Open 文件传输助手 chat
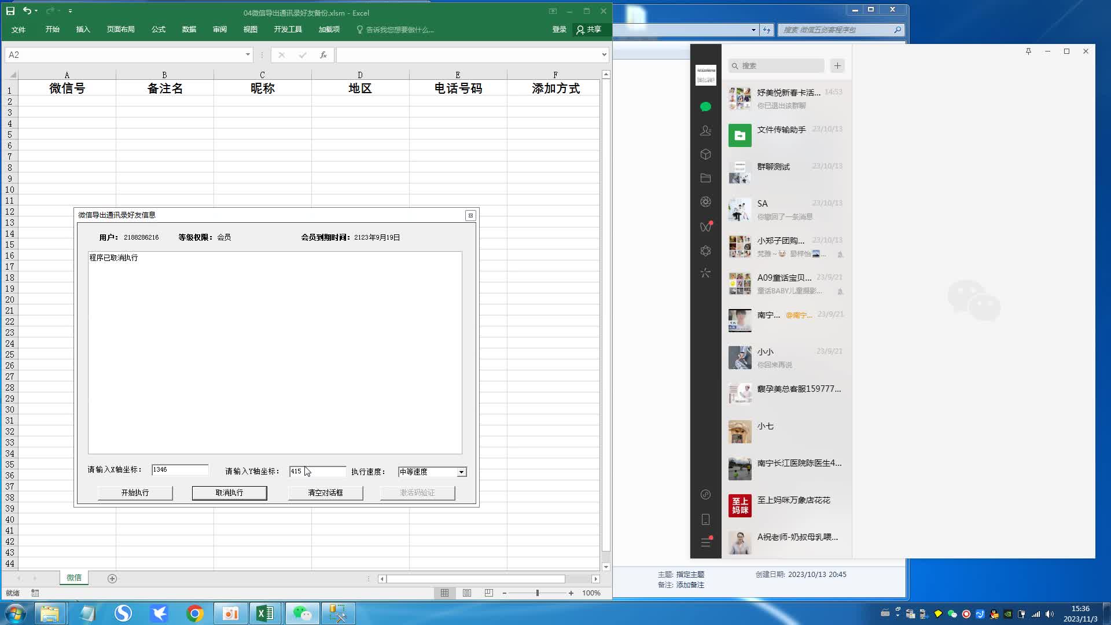 pos(786,135)
